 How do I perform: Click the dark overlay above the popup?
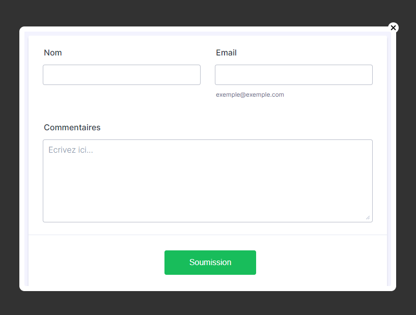204,13
